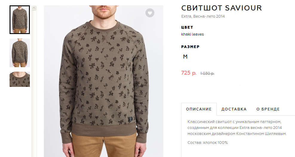Click the description paragraph about Константин Шиляев
The height and width of the screenshot is (157, 295).
pyautogui.click(x=237, y=128)
